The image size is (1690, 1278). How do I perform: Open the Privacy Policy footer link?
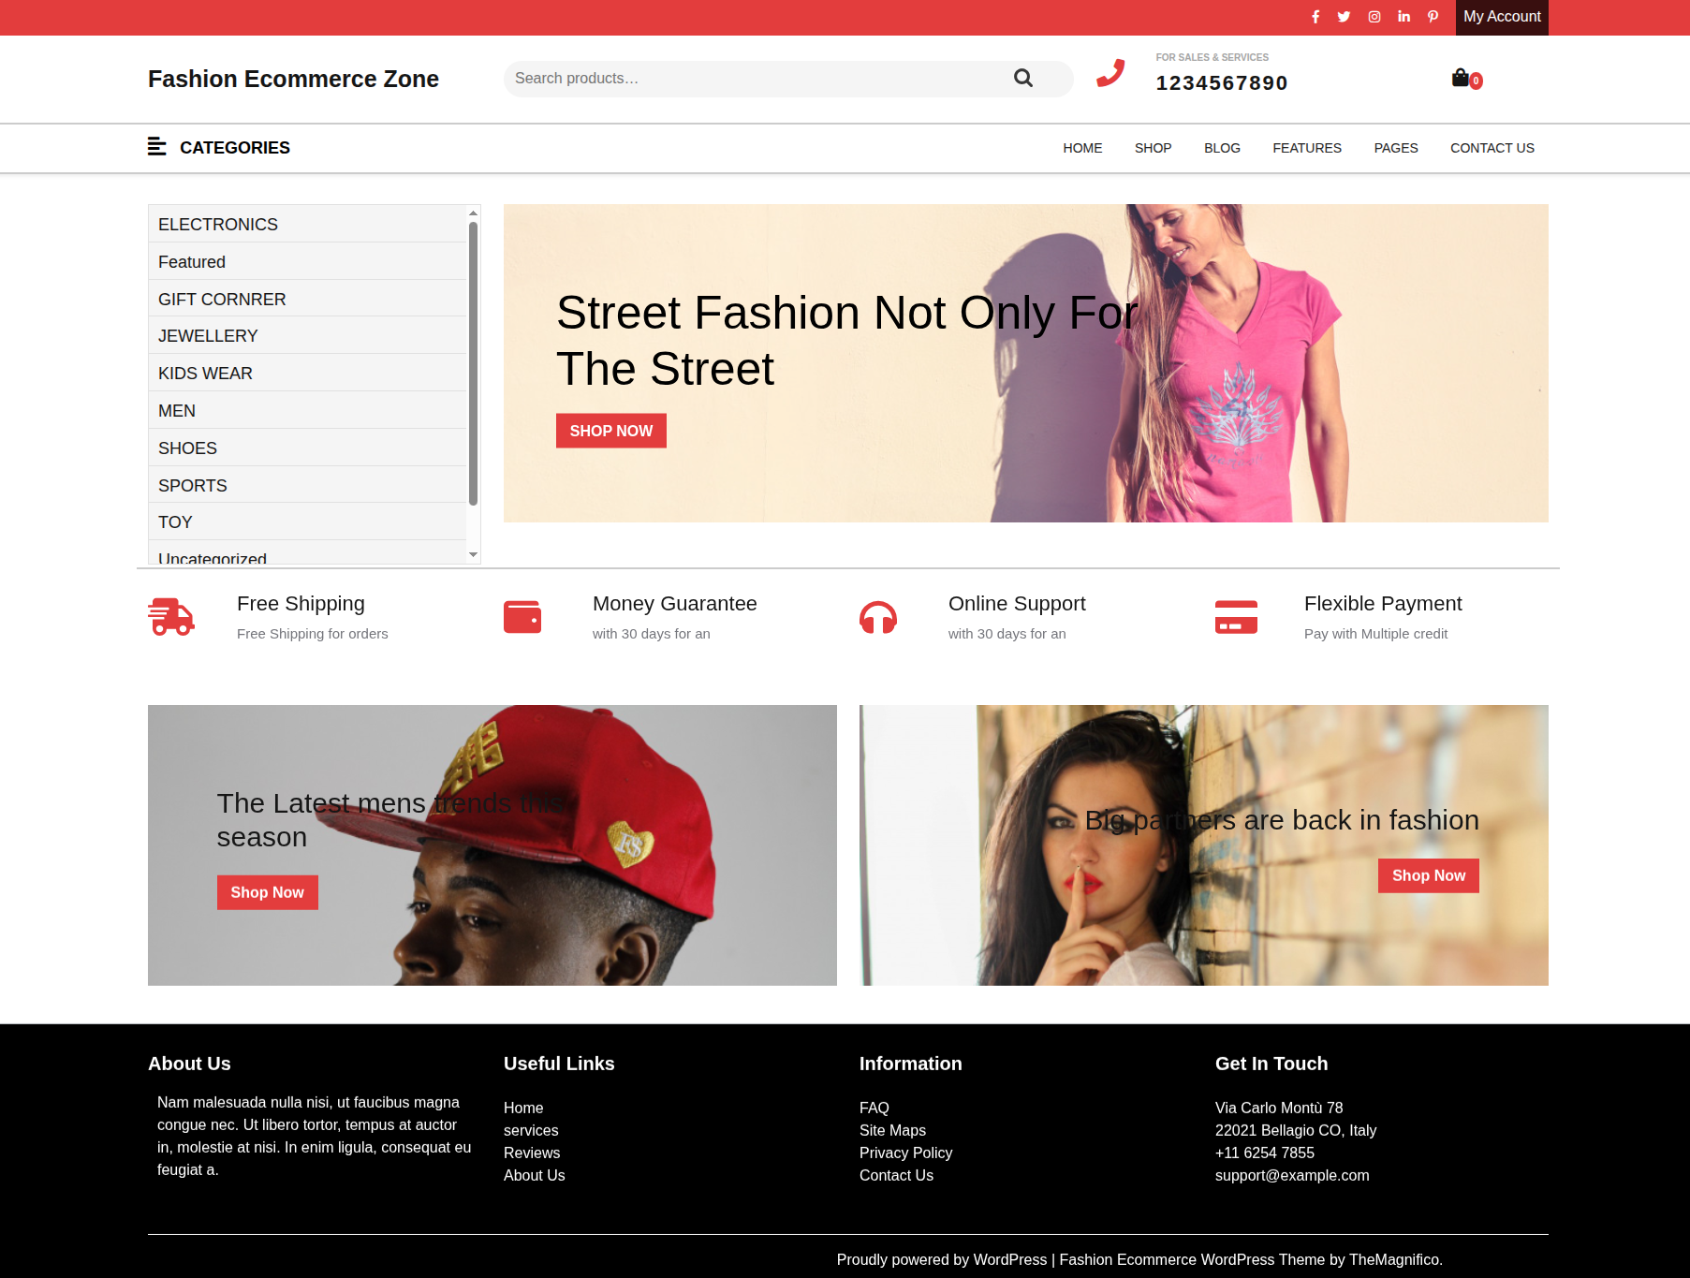click(x=905, y=1153)
